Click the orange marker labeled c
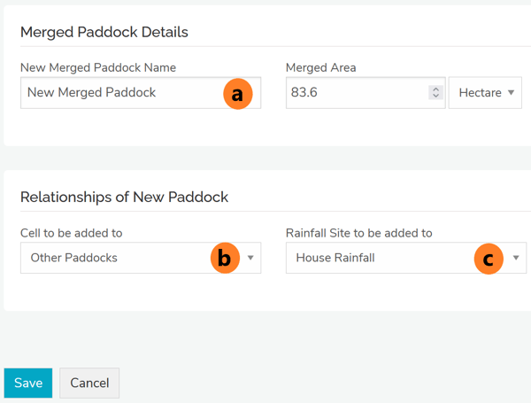This screenshot has width=531, height=403. (x=488, y=258)
